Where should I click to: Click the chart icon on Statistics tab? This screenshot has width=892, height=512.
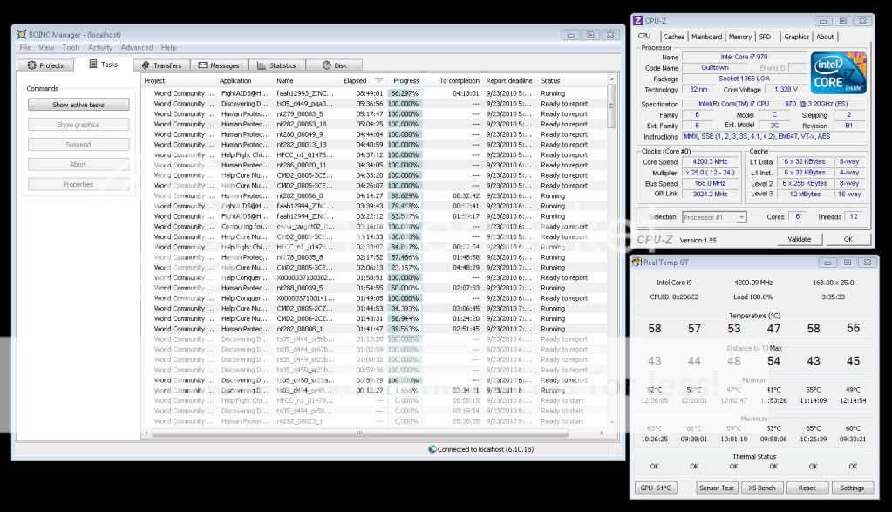point(262,65)
